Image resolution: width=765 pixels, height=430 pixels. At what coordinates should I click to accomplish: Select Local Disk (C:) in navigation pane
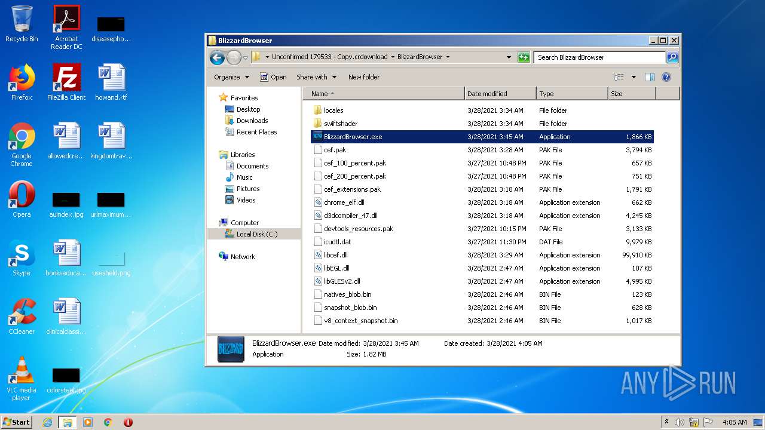pos(256,234)
